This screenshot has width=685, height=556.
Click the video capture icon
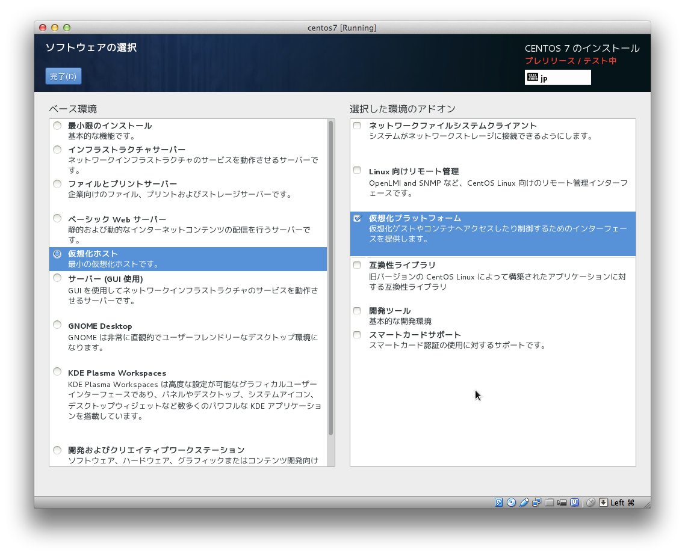click(562, 503)
